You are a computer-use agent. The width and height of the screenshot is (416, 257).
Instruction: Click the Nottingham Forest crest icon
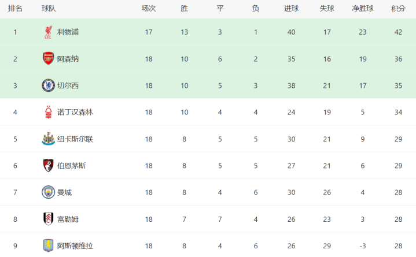[48, 112]
